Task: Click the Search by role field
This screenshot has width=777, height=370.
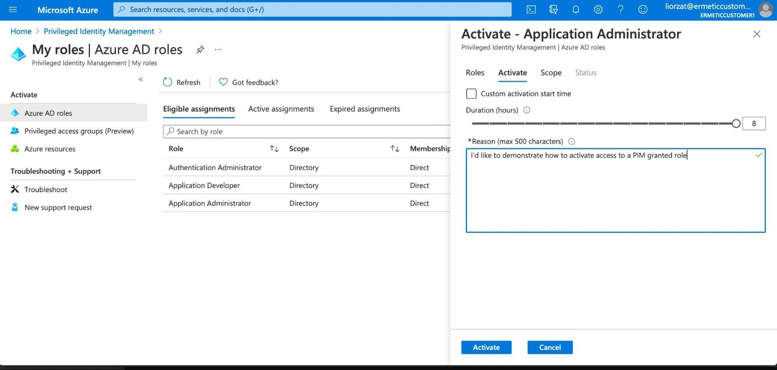Action: click(307, 132)
